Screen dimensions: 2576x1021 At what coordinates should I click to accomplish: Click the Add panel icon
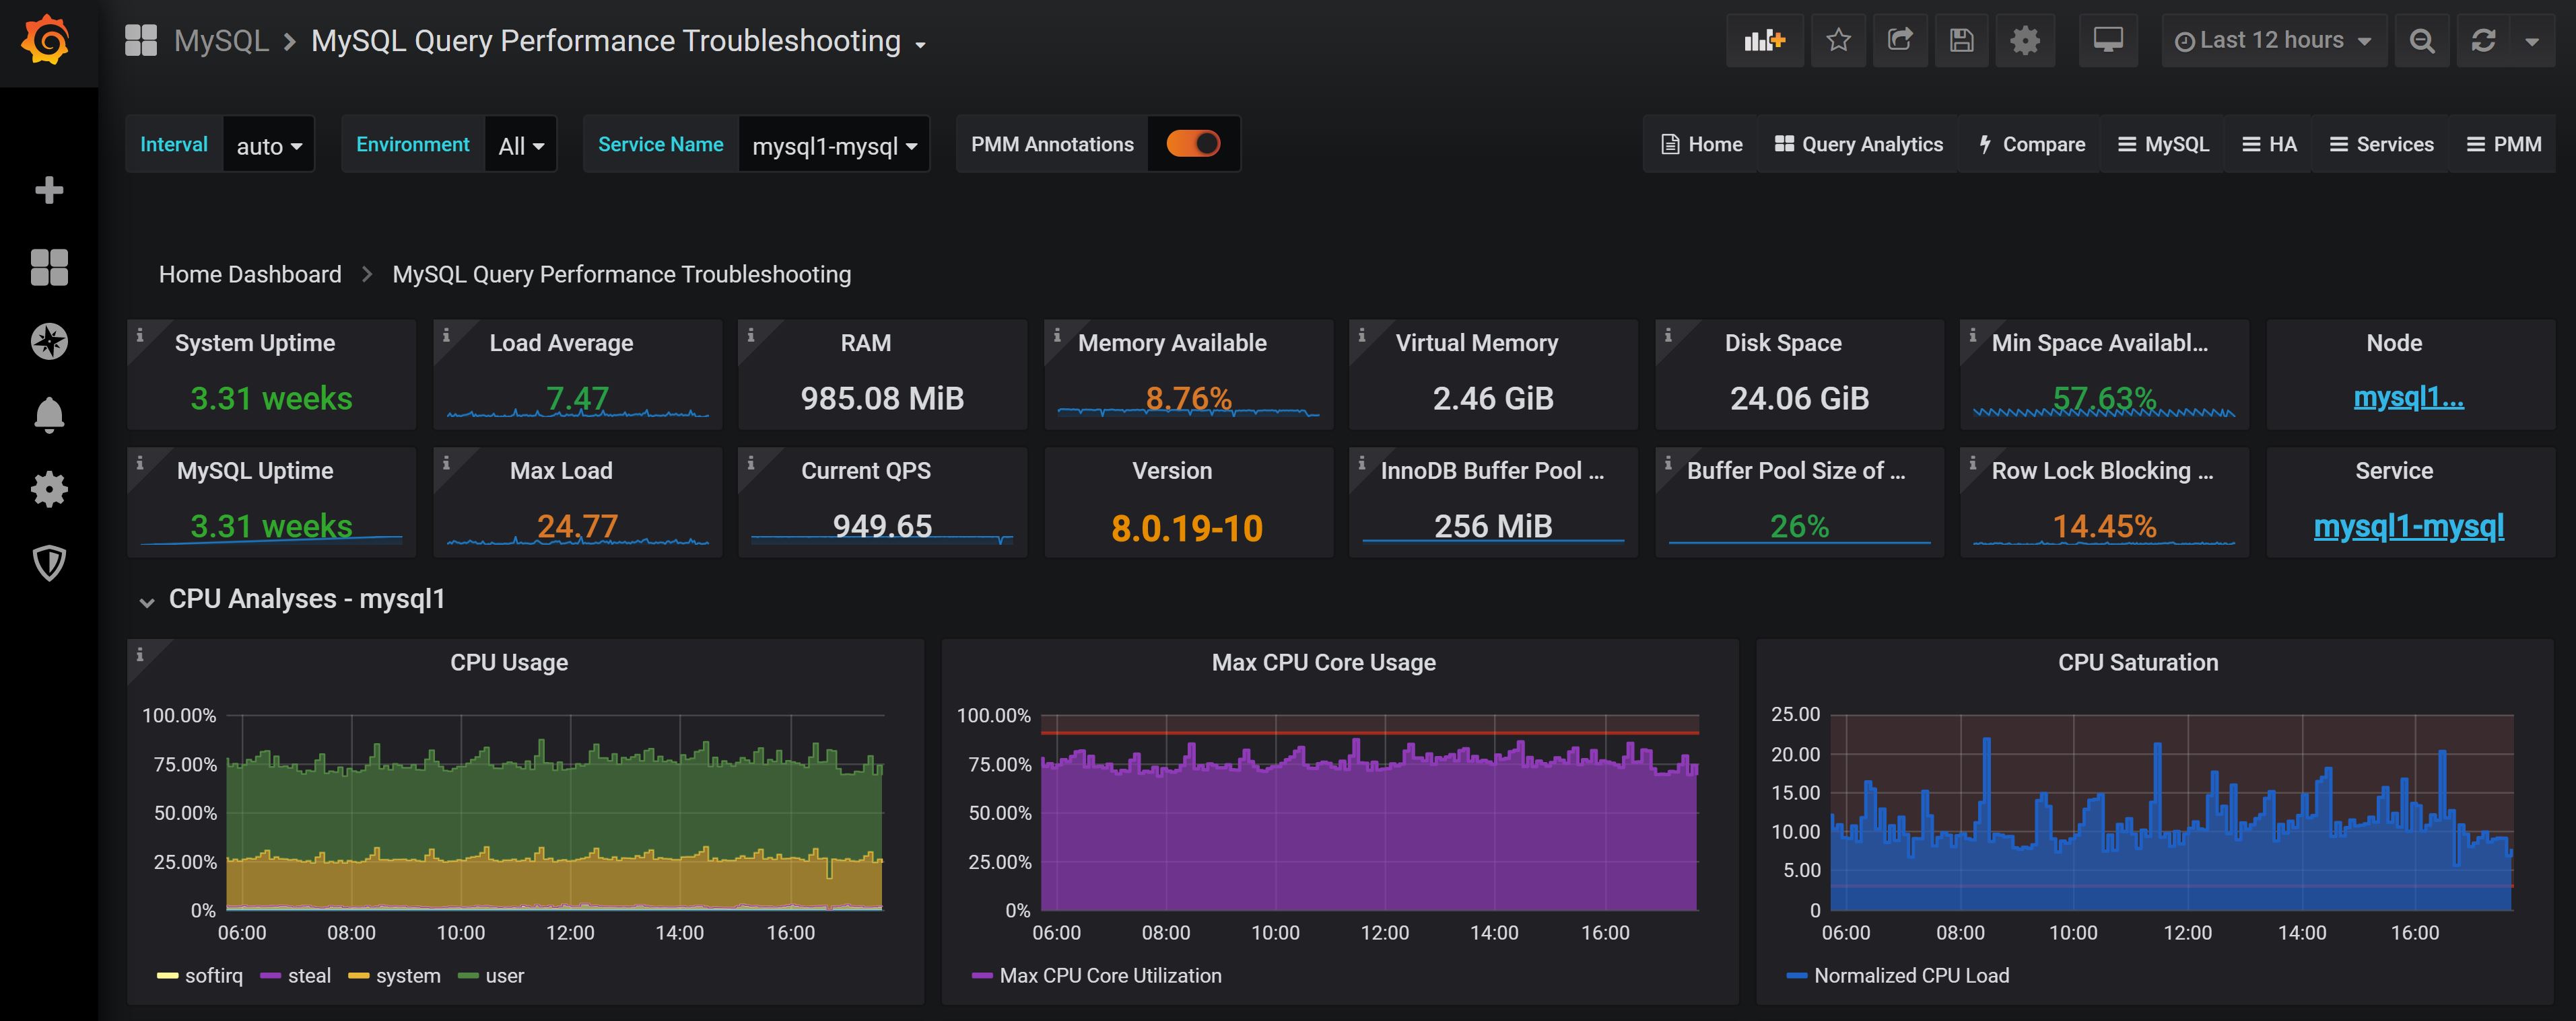click(1764, 40)
